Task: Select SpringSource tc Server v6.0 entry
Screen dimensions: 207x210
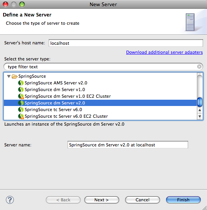Action: pos(53,110)
